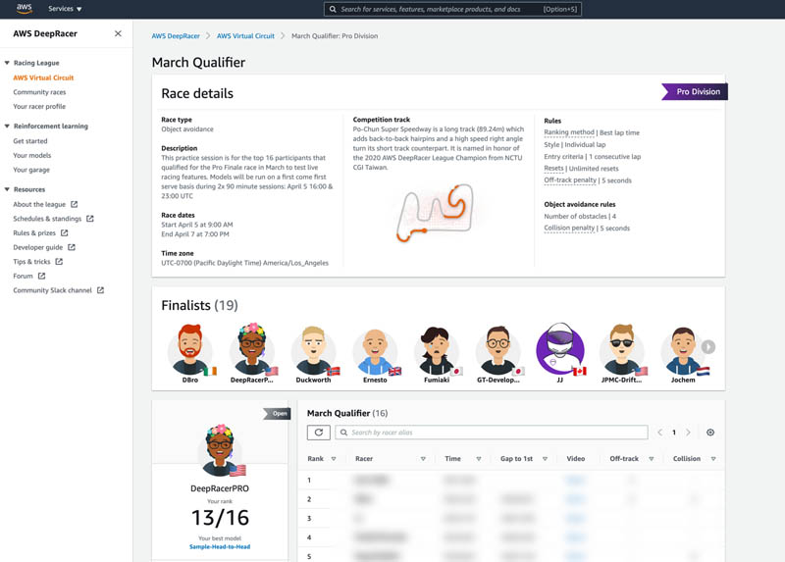Open Forum link

23,276
